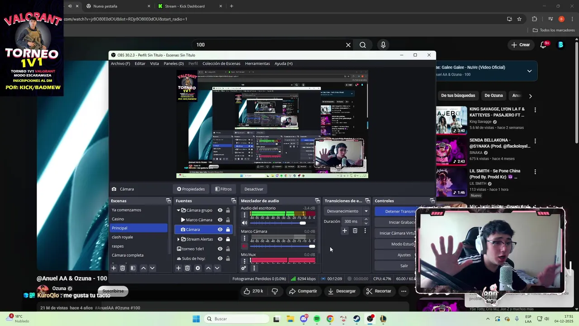Viewport: 579px width, 326px height.
Task: Open source properties gear icon in Fuentes toolbar
Action: tap(198, 268)
